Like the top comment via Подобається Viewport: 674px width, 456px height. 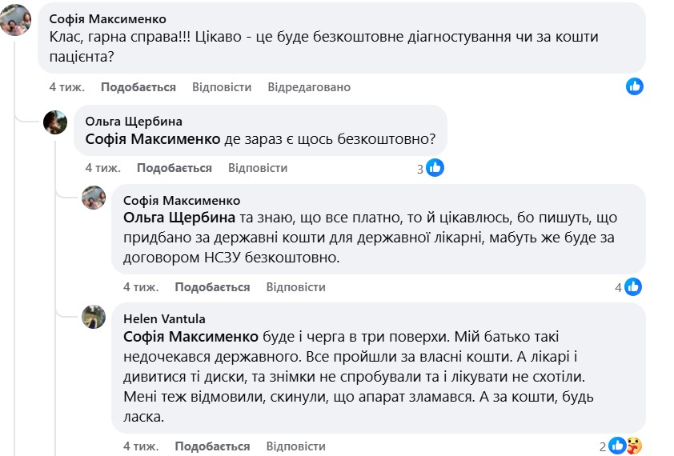pyautogui.click(x=138, y=87)
